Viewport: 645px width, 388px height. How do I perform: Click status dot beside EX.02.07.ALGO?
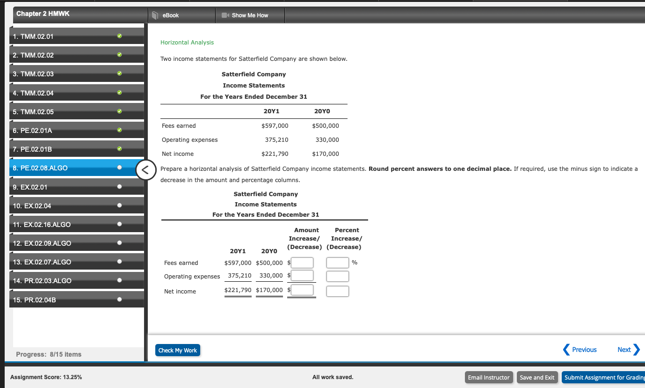[120, 262]
